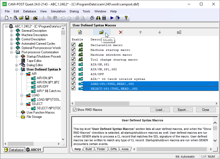Toggle the AIR/OFF enable checkbox

tap(73, 74)
